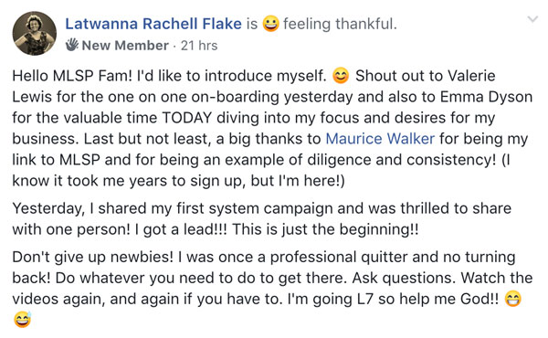Click the 'I got a lead!!!' sentence
548x338 pixels.
(x=181, y=229)
